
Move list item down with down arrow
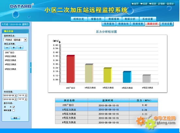[20, 48]
